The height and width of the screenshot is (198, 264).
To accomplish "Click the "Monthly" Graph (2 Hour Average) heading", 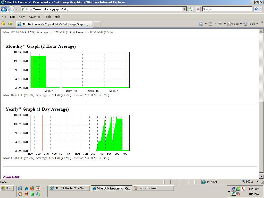I will click(x=39, y=46).
